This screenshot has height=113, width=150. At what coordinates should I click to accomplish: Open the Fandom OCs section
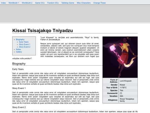[x=53, y=3]
